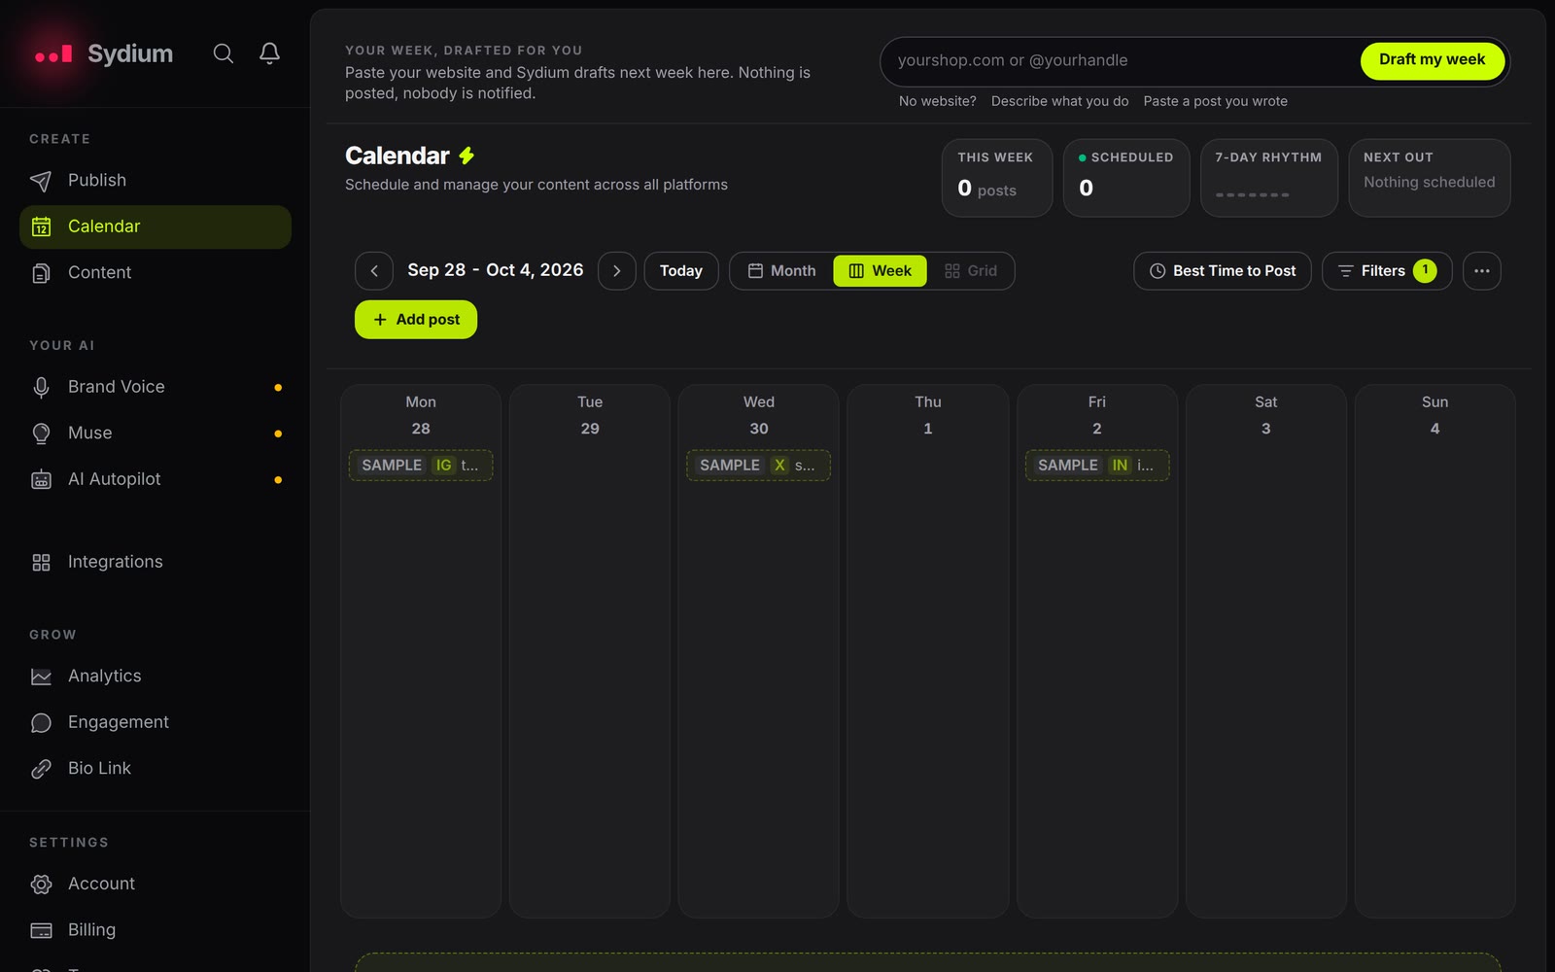This screenshot has height=972, width=1555.
Task: Open the Integrations page
Action: click(x=155, y=562)
